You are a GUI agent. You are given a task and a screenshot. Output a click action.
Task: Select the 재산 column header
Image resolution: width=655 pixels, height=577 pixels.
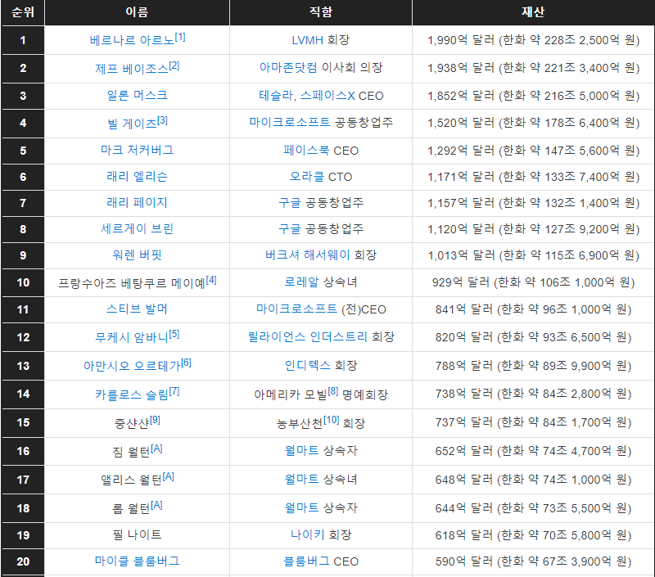[x=533, y=12]
